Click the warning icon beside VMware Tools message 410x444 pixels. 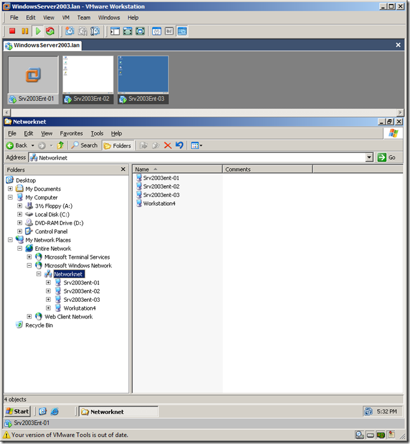pyautogui.click(x=6, y=435)
